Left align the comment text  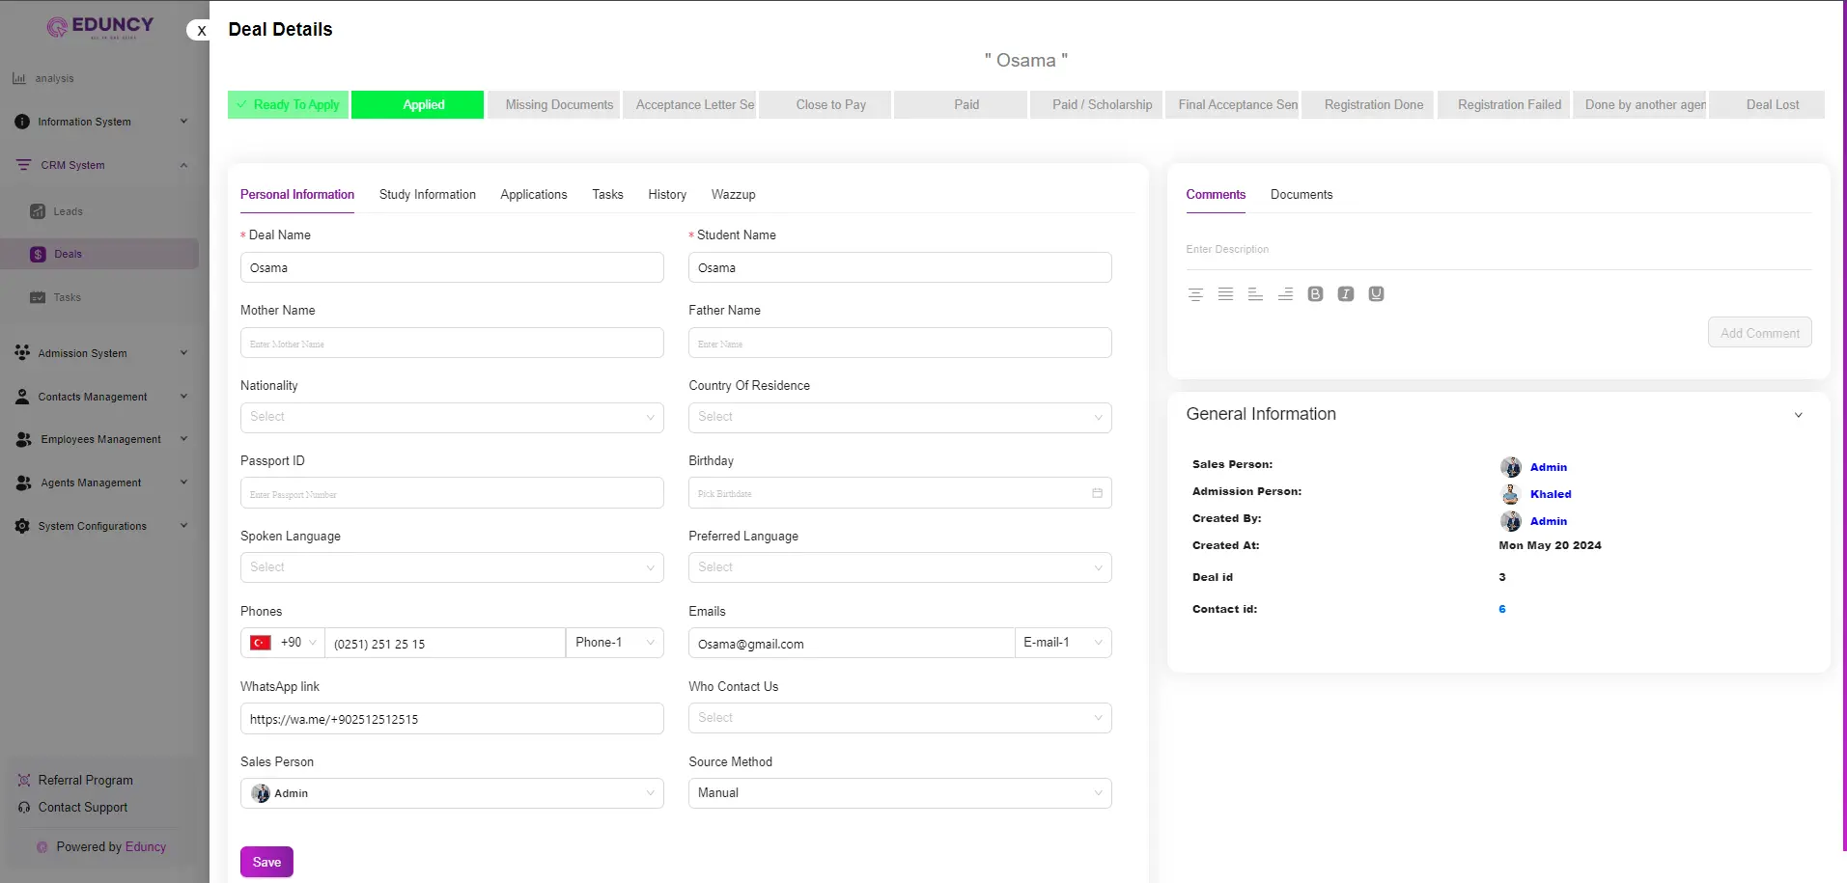(1255, 294)
